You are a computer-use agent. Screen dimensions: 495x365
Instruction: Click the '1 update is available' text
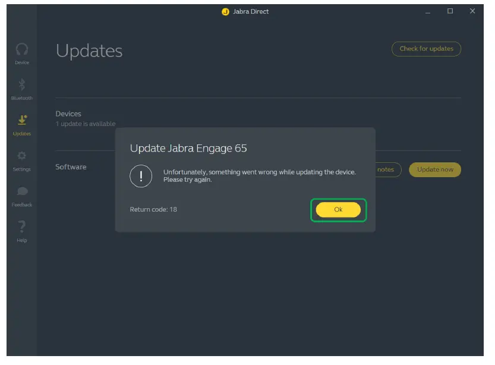(x=86, y=124)
